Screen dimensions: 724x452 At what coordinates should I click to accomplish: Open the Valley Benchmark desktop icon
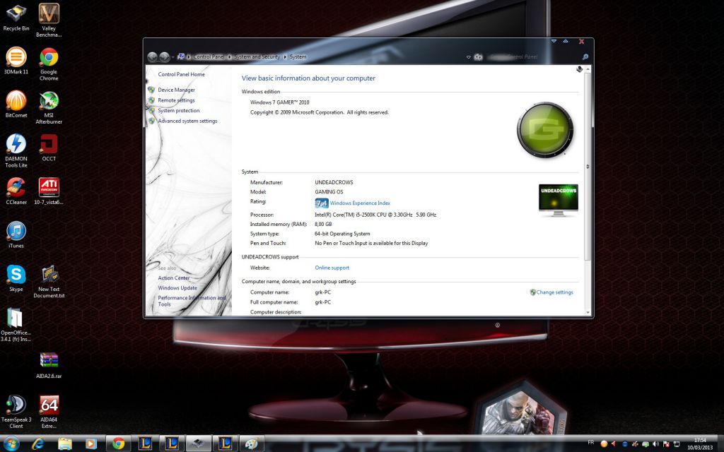click(49, 20)
